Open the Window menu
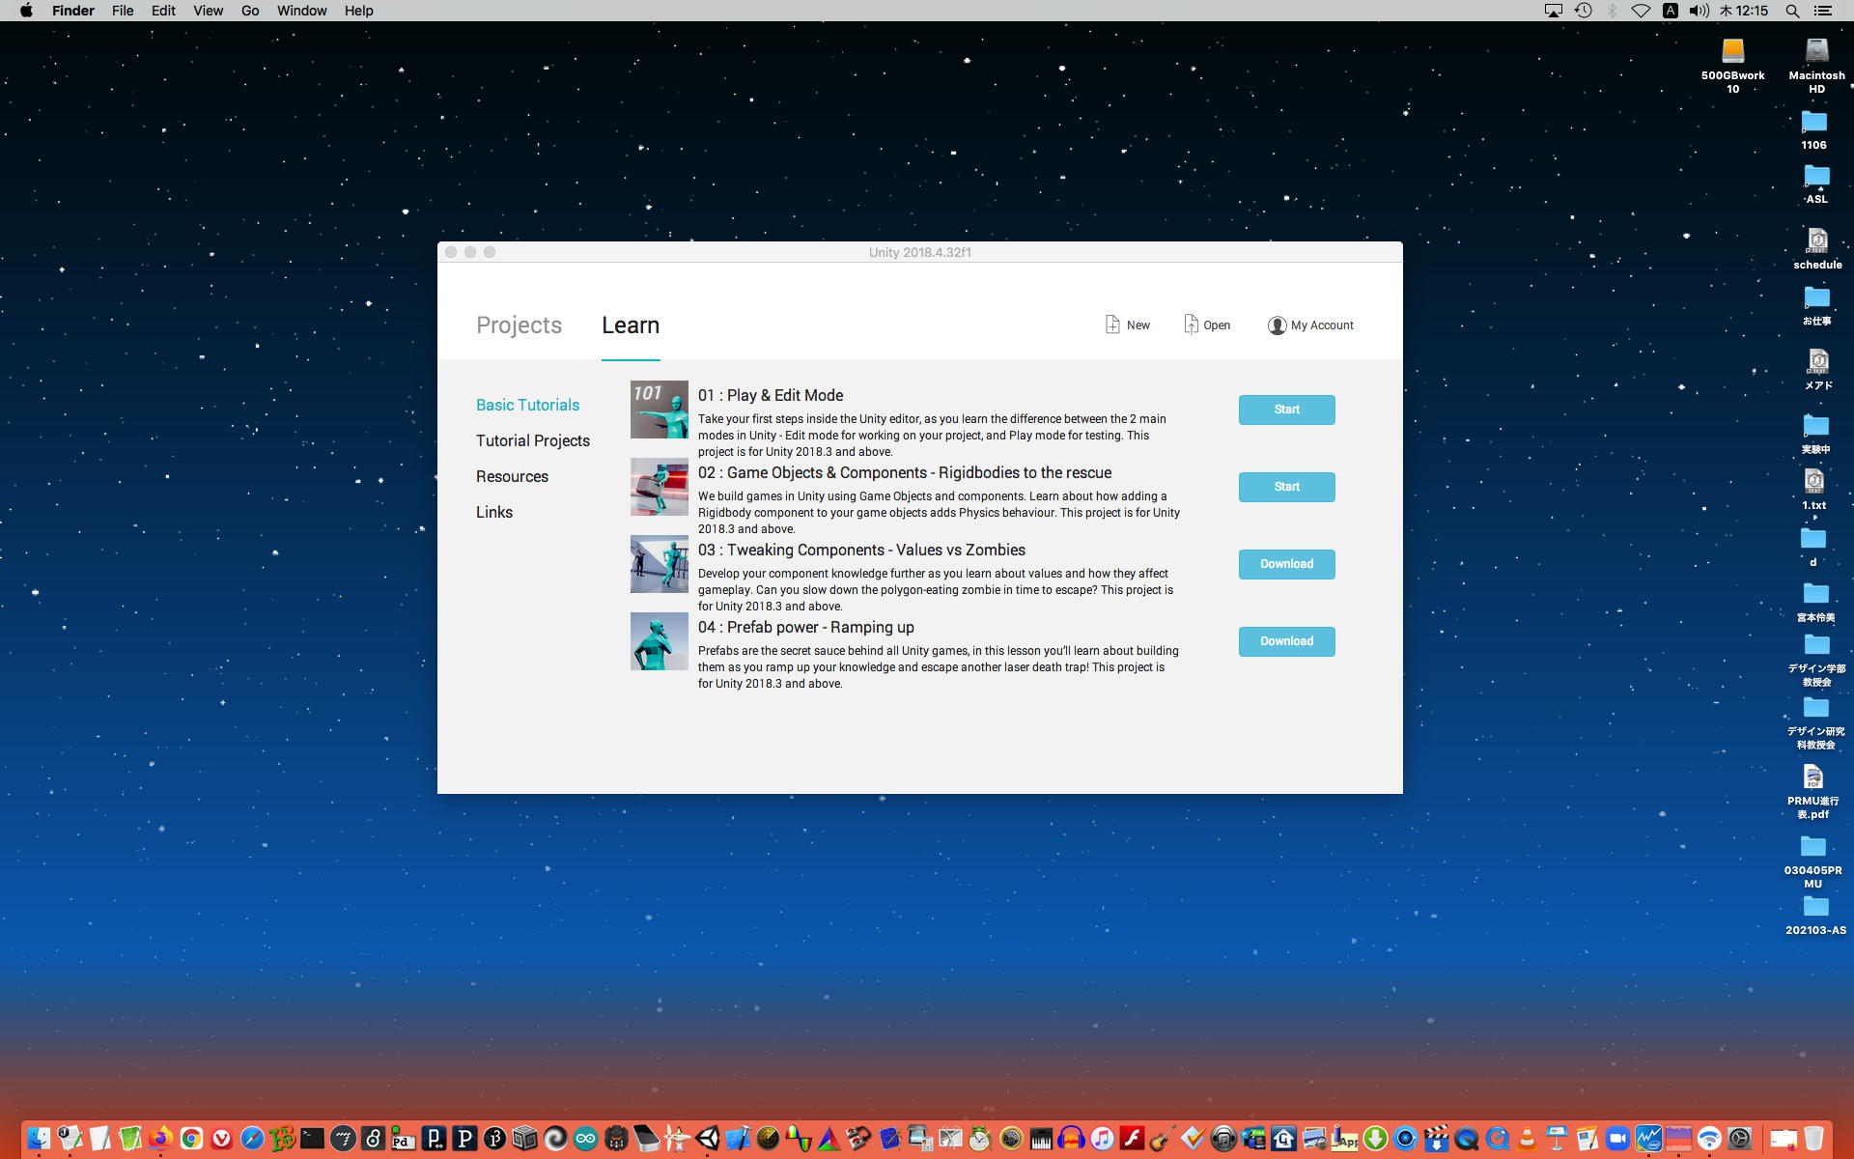Image resolution: width=1854 pixels, height=1159 pixels. pos(301,11)
